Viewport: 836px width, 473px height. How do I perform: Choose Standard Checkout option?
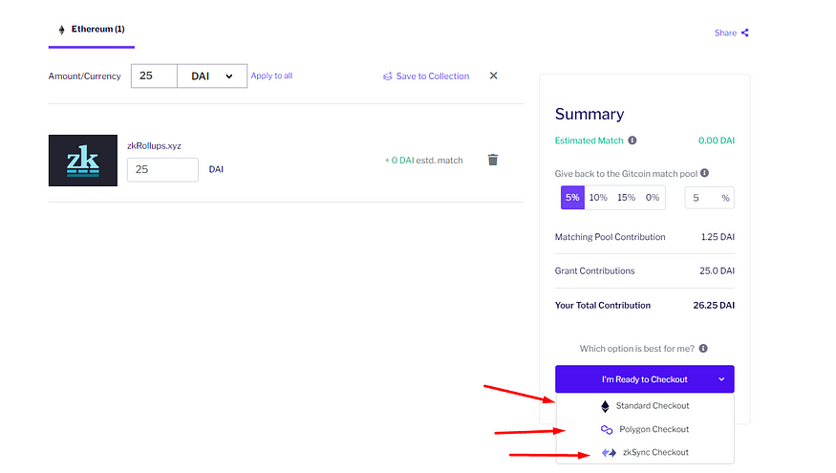click(x=645, y=406)
